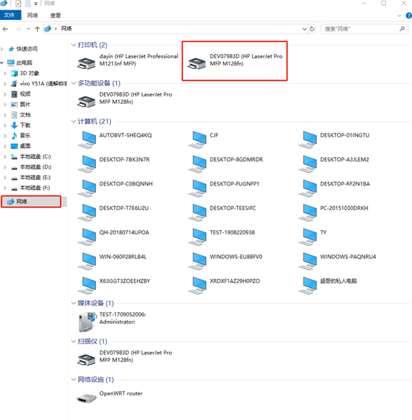
Task: Go up one level with the up arrow
Action: (37, 29)
